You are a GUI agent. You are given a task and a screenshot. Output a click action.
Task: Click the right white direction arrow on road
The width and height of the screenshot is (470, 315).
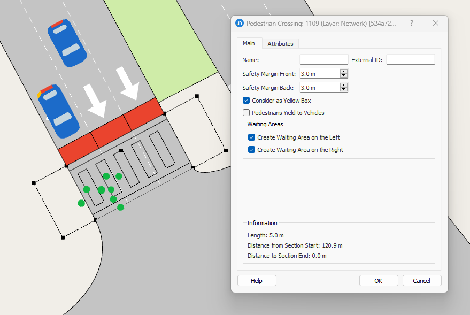(130, 83)
